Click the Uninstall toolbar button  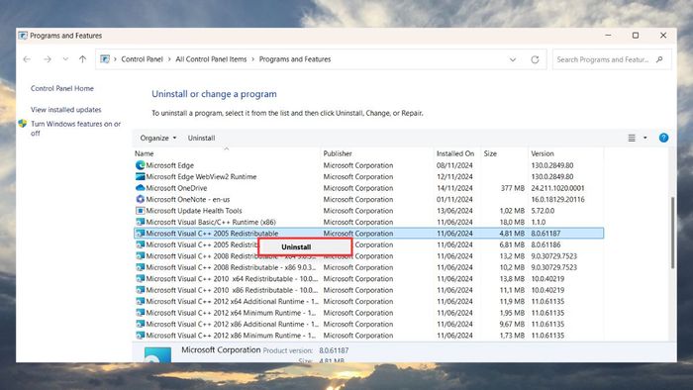(201, 139)
